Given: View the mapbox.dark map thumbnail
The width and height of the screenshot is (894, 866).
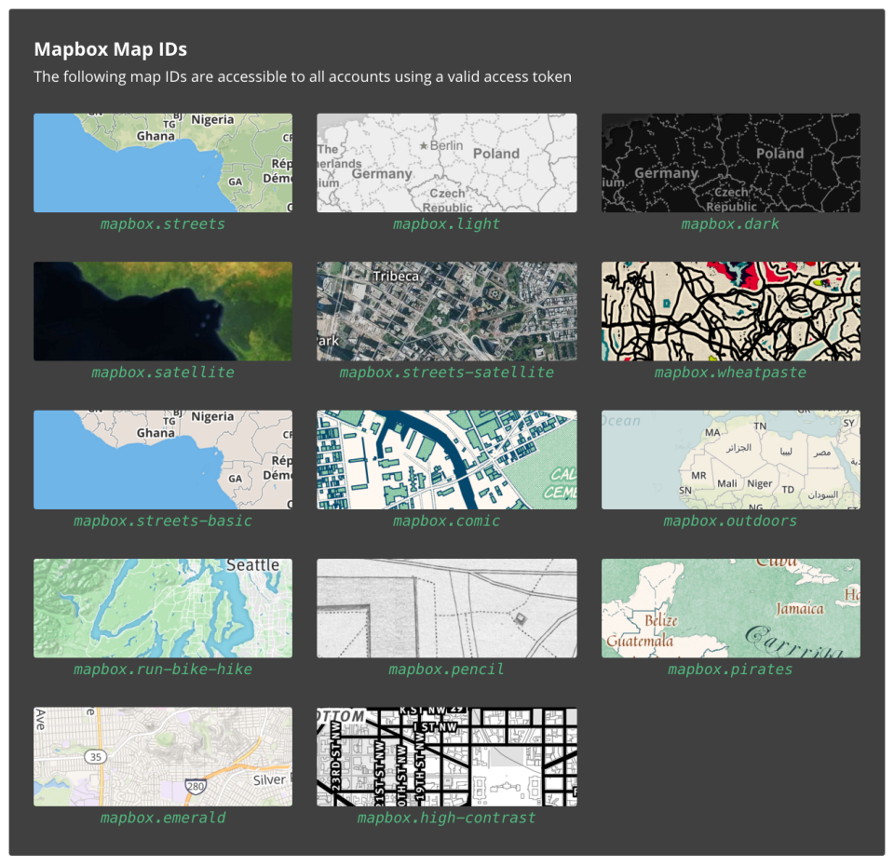Looking at the screenshot, I should pyautogui.click(x=731, y=163).
